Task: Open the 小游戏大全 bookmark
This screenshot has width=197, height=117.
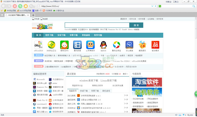Action: click(59, 10)
